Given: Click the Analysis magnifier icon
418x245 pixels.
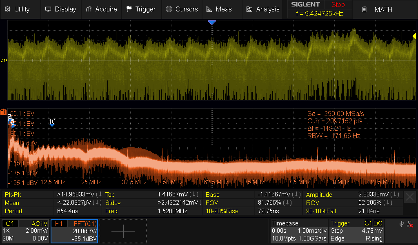Looking at the screenshot, I should tap(249, 9).
